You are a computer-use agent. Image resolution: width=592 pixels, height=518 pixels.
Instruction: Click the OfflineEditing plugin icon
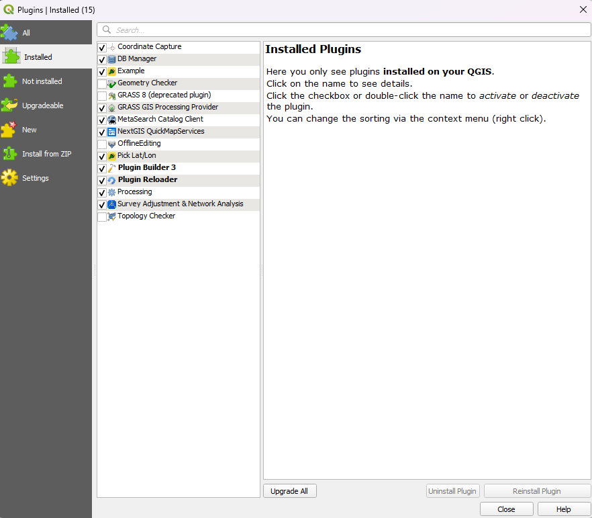[111, 144]
